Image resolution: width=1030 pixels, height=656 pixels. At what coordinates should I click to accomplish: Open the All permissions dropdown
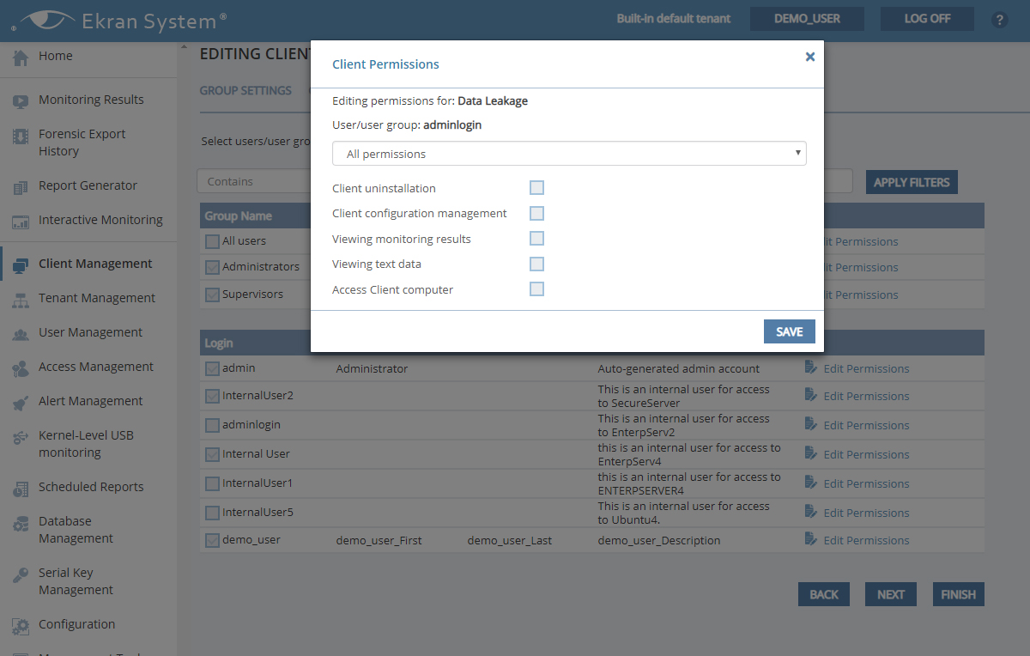569,154
